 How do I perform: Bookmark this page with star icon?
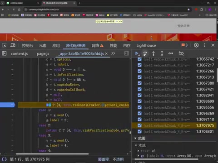188,10
